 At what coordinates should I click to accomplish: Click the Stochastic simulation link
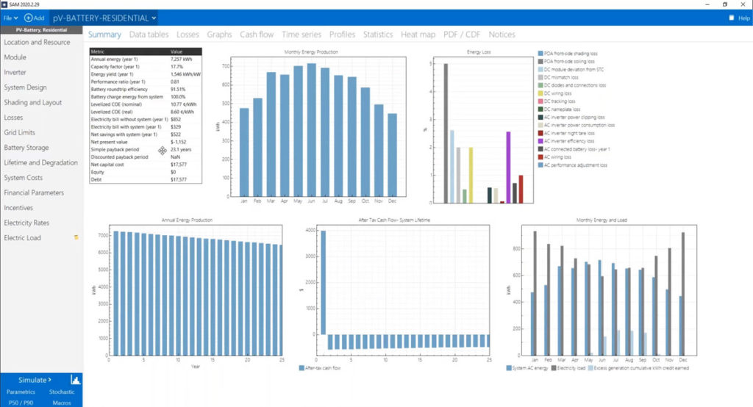click(62, 392)
